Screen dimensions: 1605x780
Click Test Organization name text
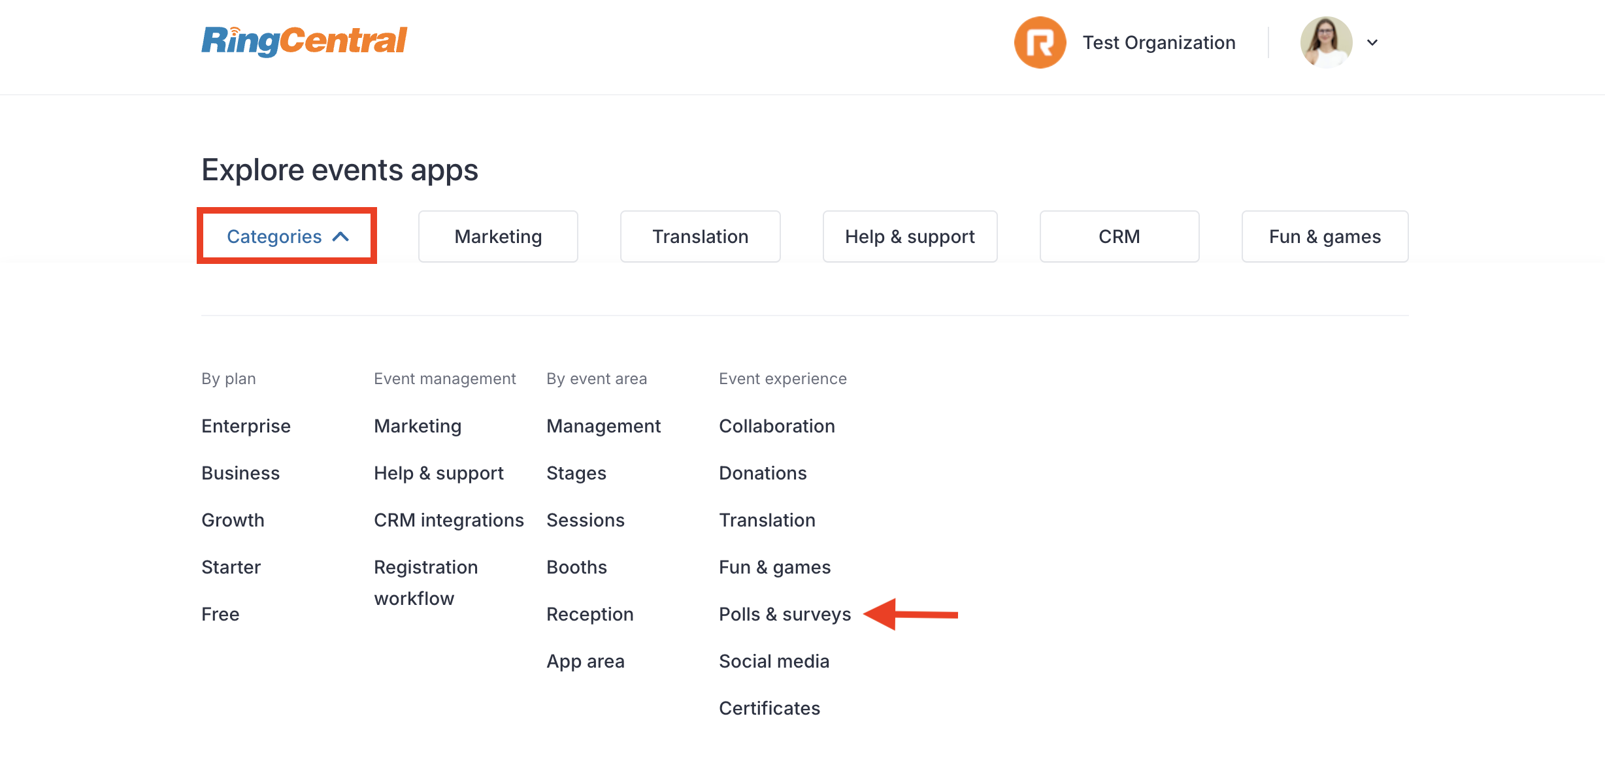pyautogui.click(x=1159, y=42)
